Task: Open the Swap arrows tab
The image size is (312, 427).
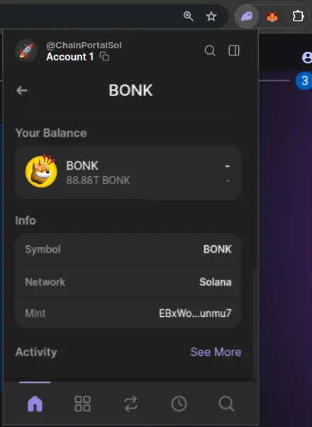Action: (130, 404)
